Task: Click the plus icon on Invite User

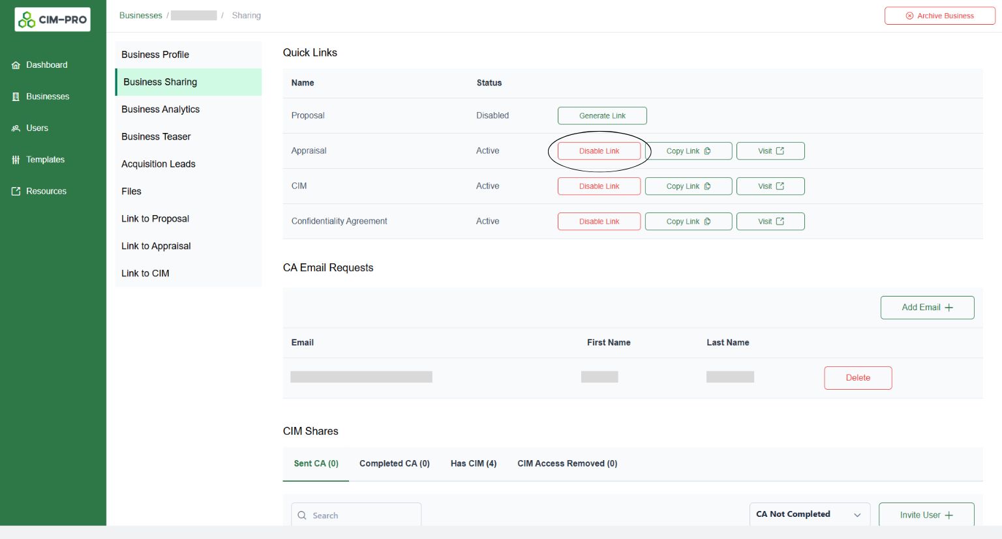Action: 949,515
